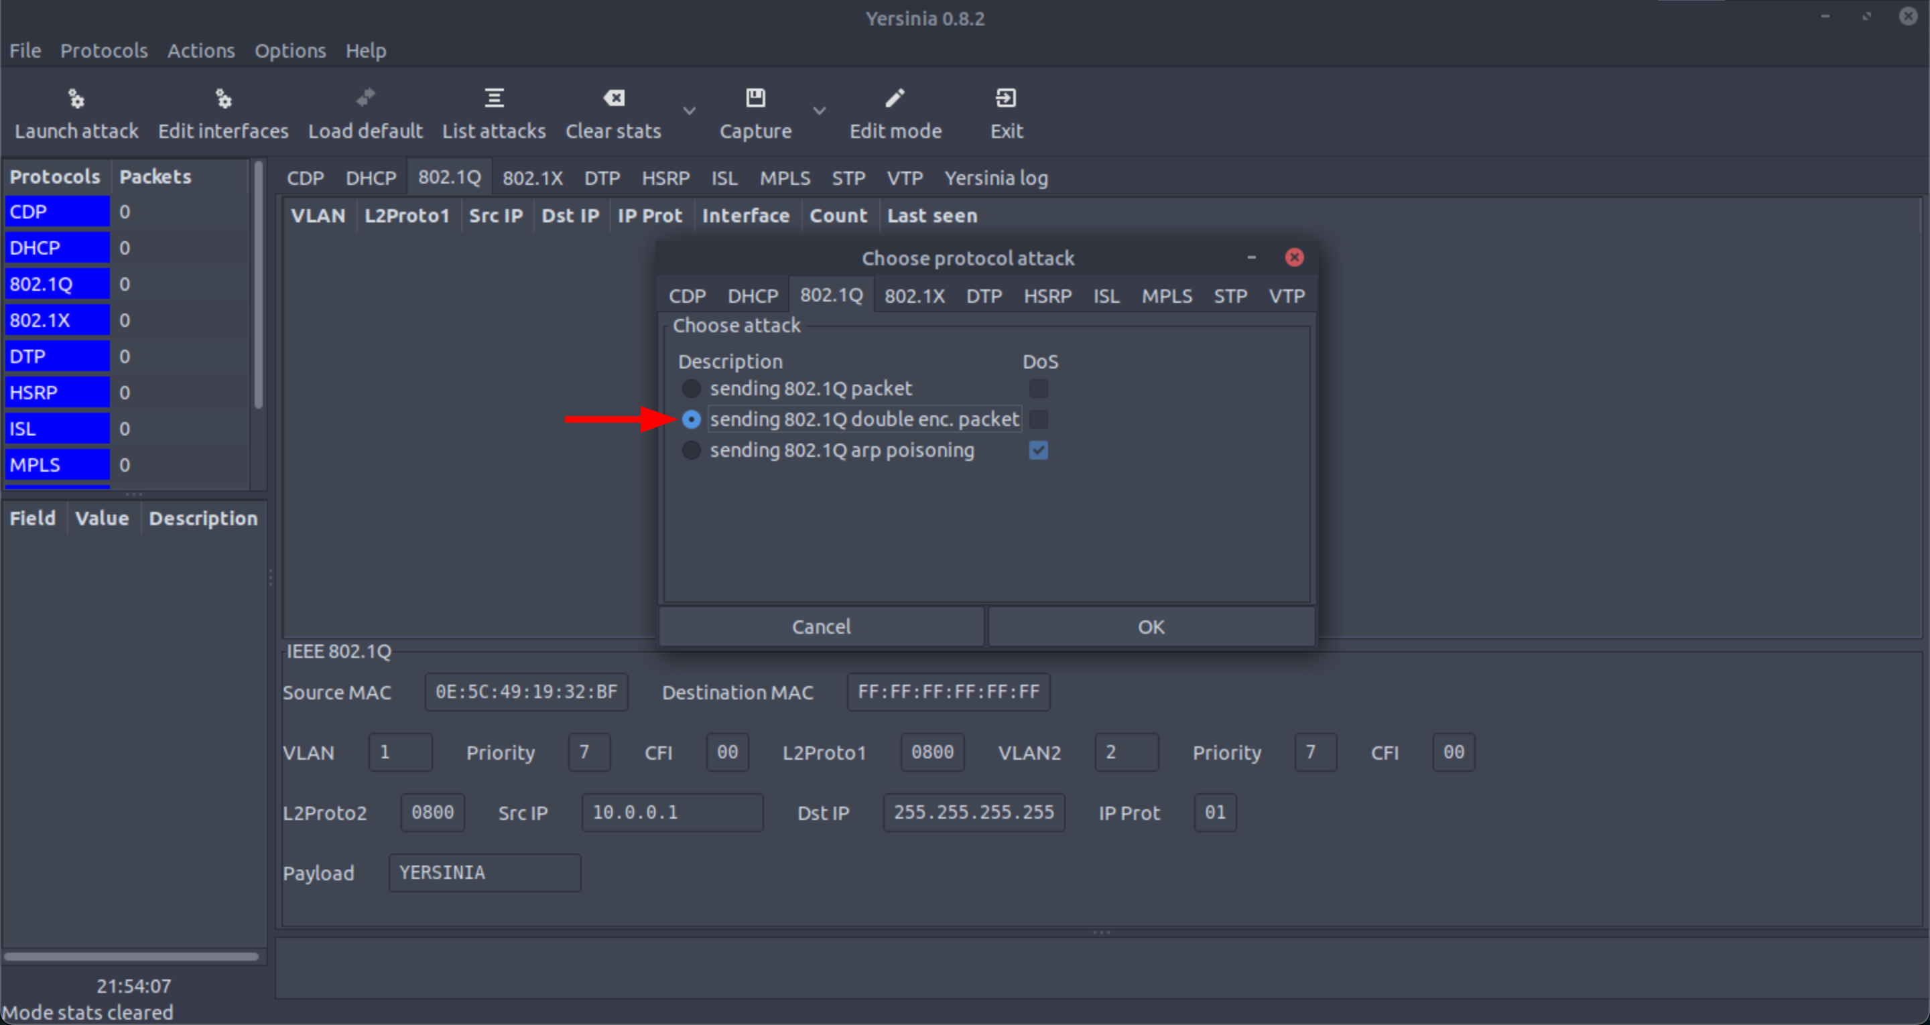
Task: Minimize the Choose protocol attack dialog
Action: pos(1250,258)
